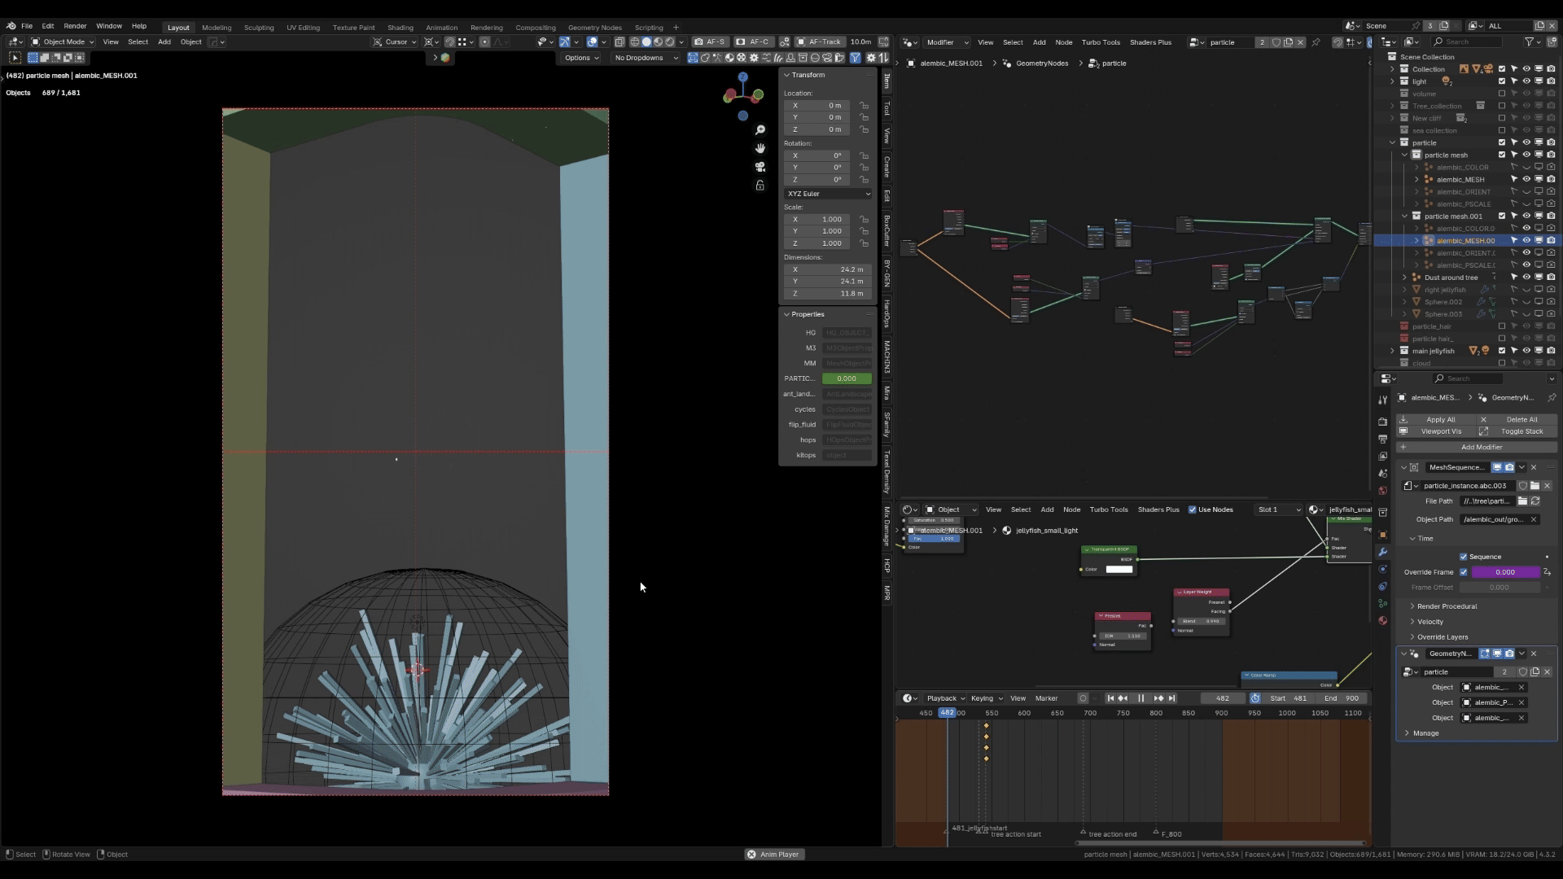This screenshot has height=879, width=1563.
Task: Hide alembic_MESH.001 in viewport eye icon
Action: tap(1526, 240)
